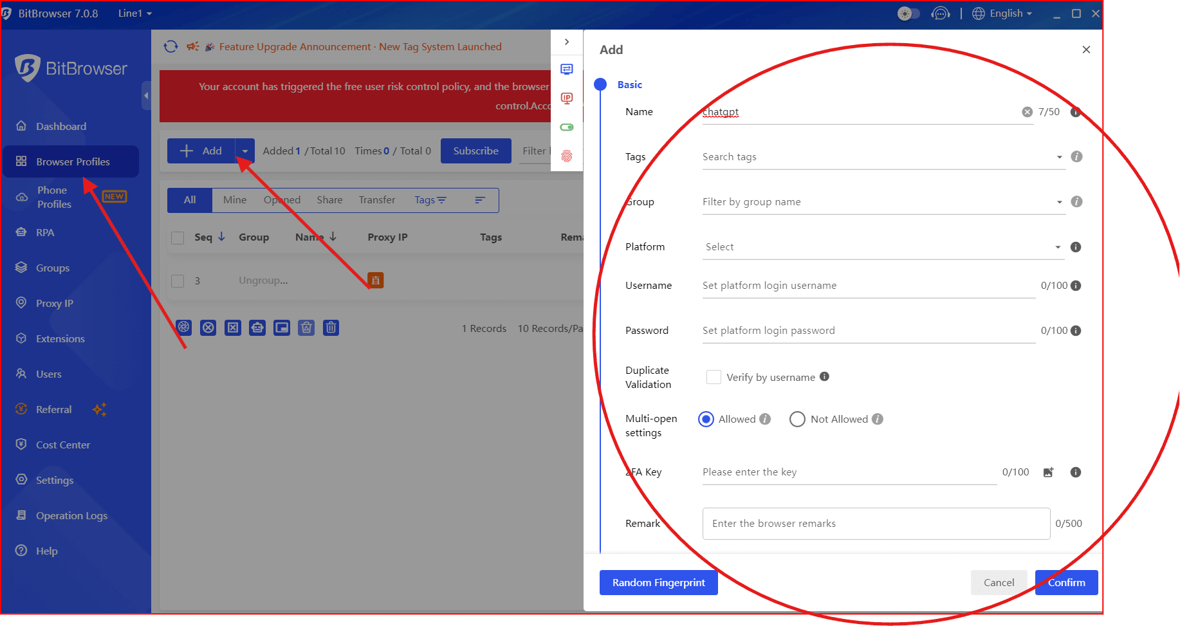The image size is (1180, 626).
Task: Select the Not Allowed multi-open option
Action: [797, 419]
